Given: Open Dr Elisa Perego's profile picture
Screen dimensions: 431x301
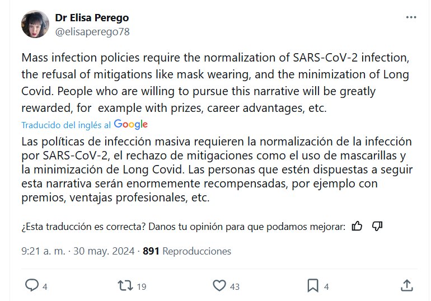Looking at the screenshot, I should pos(35,24).
